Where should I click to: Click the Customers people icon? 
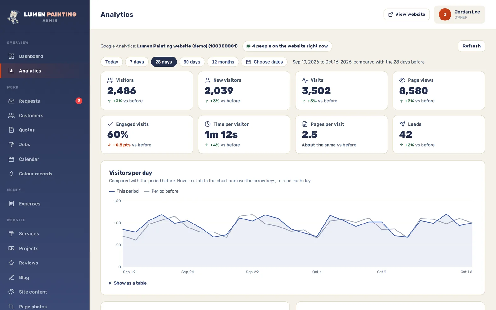click(x=11, y=115)
